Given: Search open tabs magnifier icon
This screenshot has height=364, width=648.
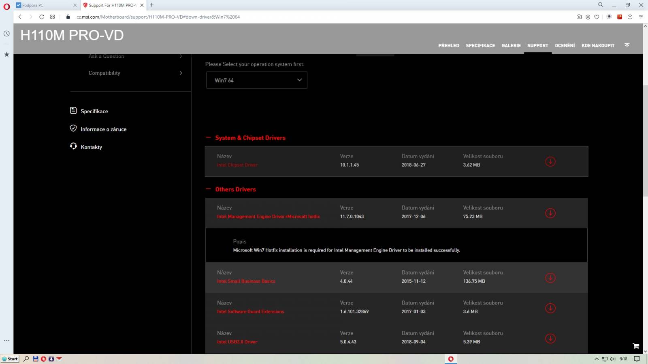Looking at the screenshot, I should pos(601,5).
